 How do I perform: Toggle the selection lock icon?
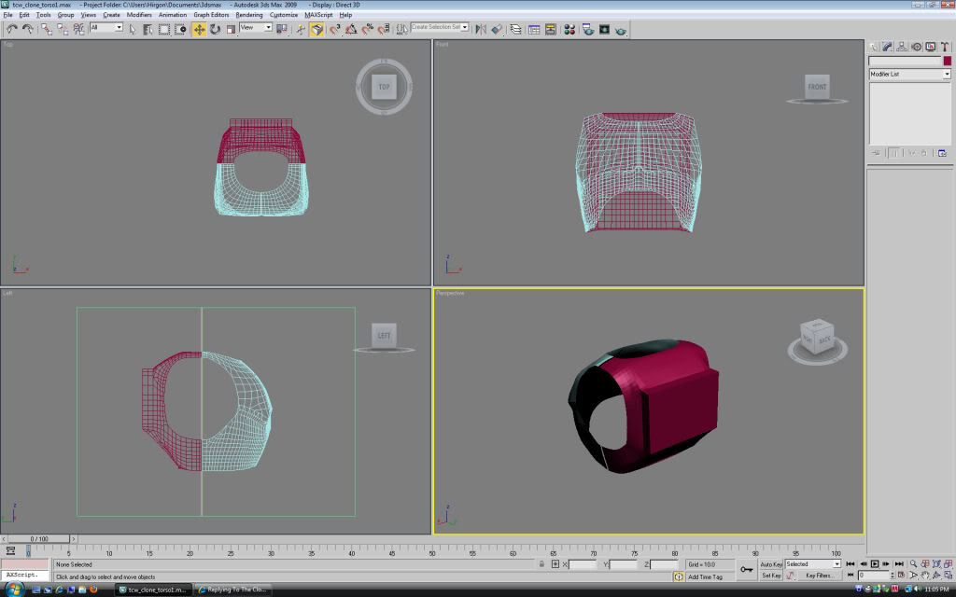click(541, 564)
